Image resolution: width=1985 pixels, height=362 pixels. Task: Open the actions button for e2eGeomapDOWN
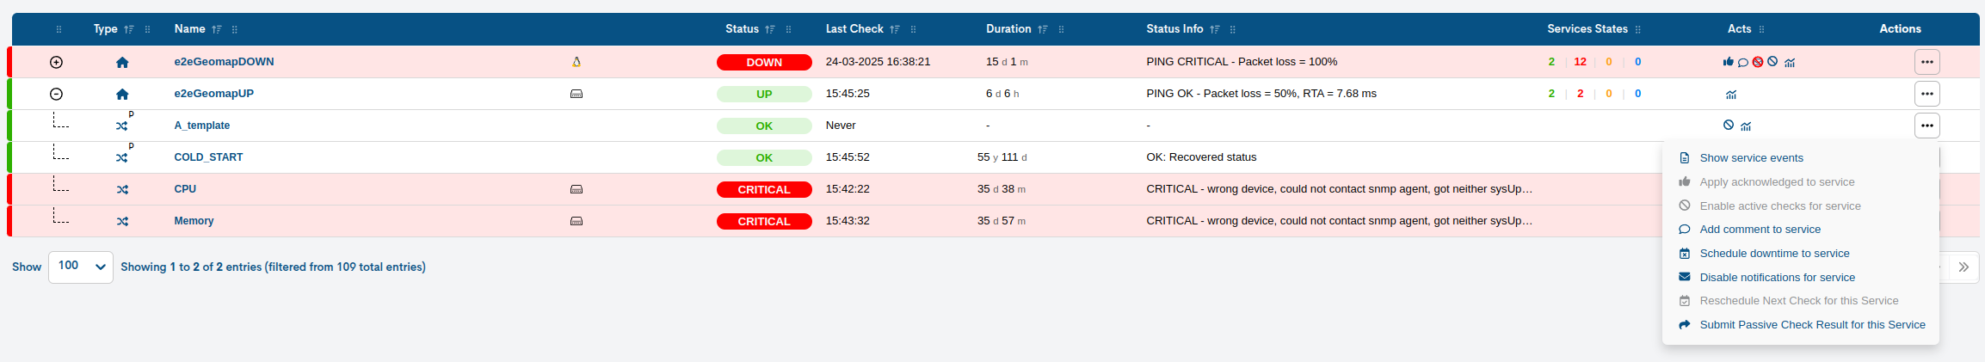coord(1926,62)
